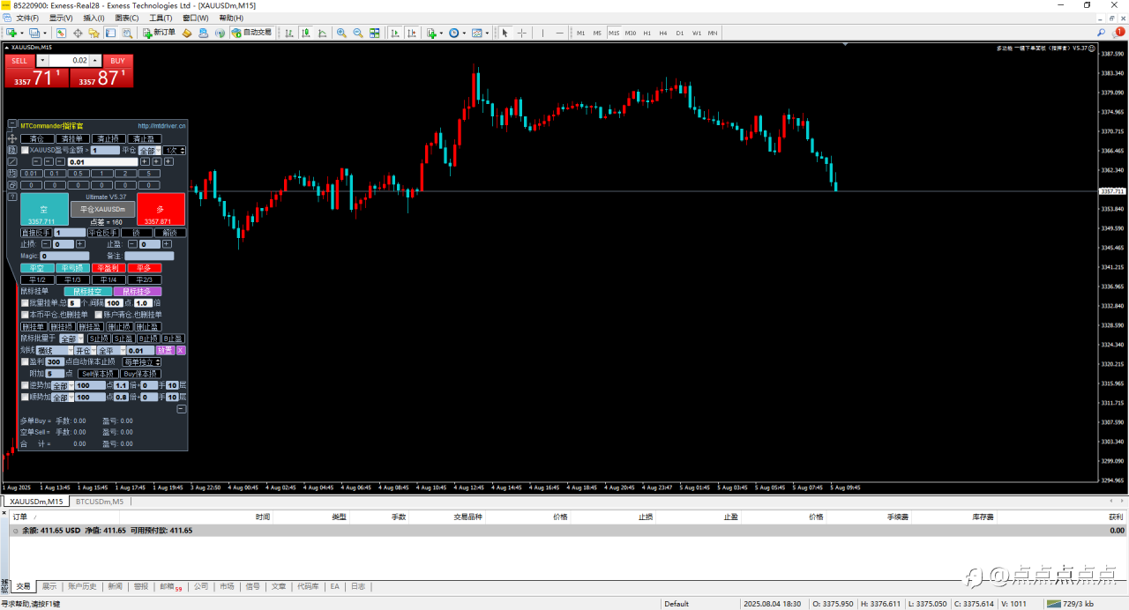Switch to M1 timeframe
Image resolution: width=1129 pixels, height=610 pixels.
click(581, 33)
